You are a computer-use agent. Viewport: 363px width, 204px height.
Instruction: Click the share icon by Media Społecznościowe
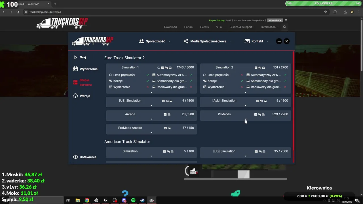point(186,41)
